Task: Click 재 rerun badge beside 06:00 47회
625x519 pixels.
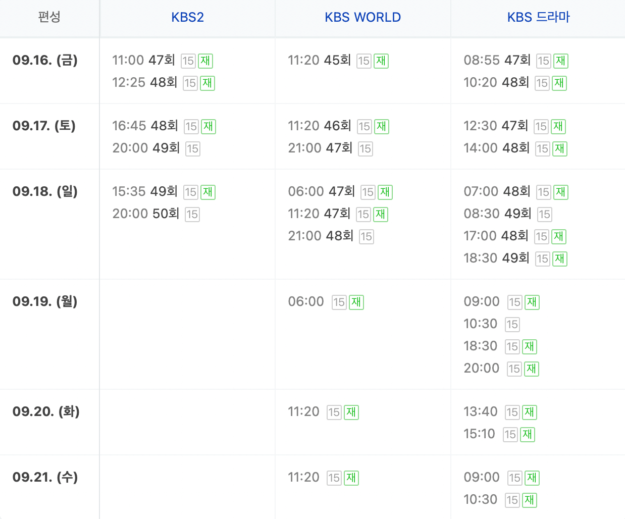Action: [385, 192]
